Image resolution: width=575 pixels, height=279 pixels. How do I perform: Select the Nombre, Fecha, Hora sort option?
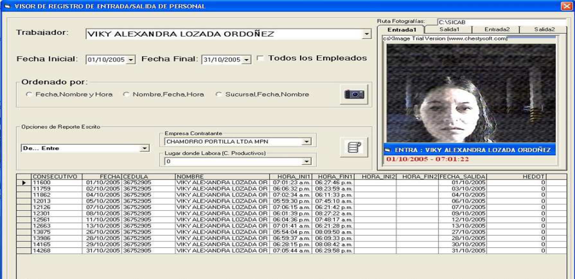pos(126,94)
